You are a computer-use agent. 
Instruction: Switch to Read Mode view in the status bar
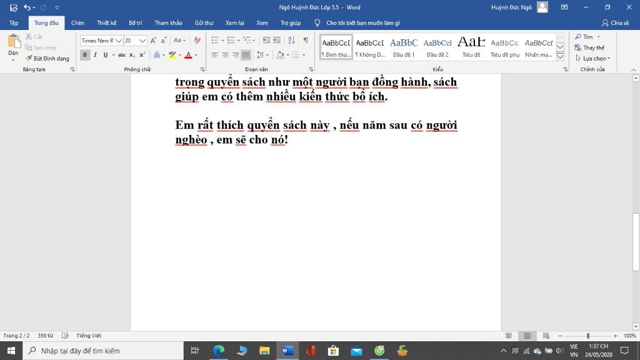pos(509,336)
